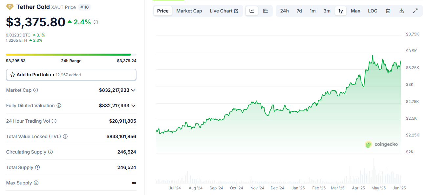Viewport: 427px width, 195px height.
Task: Select the 24h time range
Action: [284, 11]
